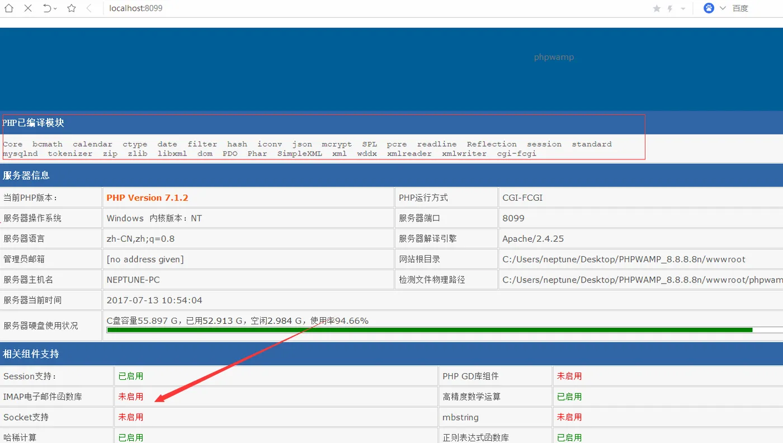Click the C盘容量 disk usage text
783x443 pixels.
tap(237, 321)
